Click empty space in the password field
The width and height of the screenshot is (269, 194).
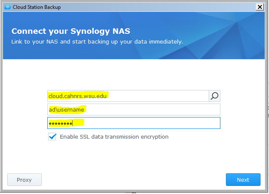(x=152, y=123)
